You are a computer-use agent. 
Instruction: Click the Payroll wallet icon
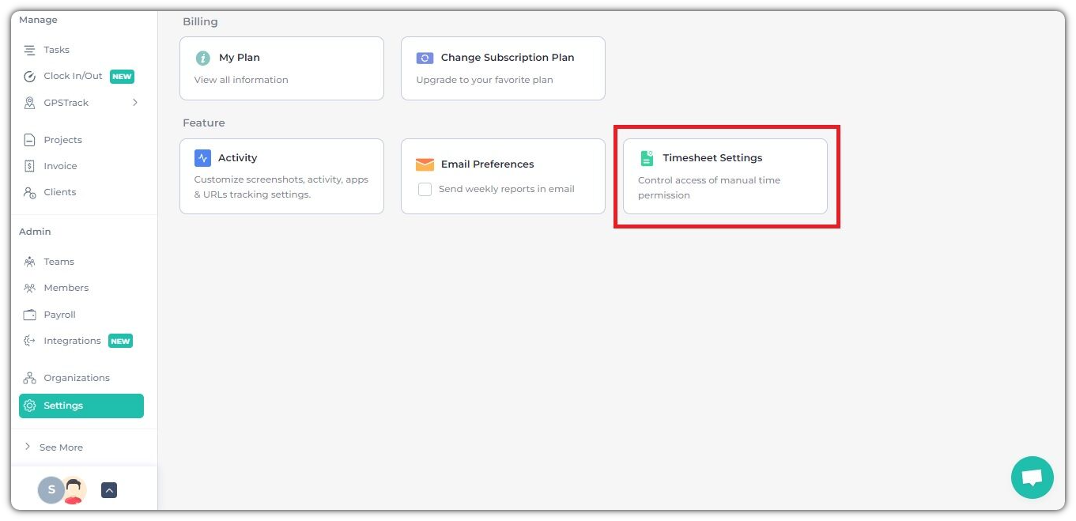30,315
